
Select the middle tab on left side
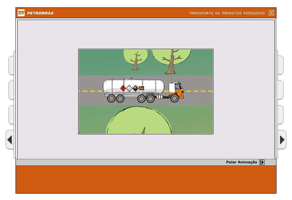coord(11,90)
